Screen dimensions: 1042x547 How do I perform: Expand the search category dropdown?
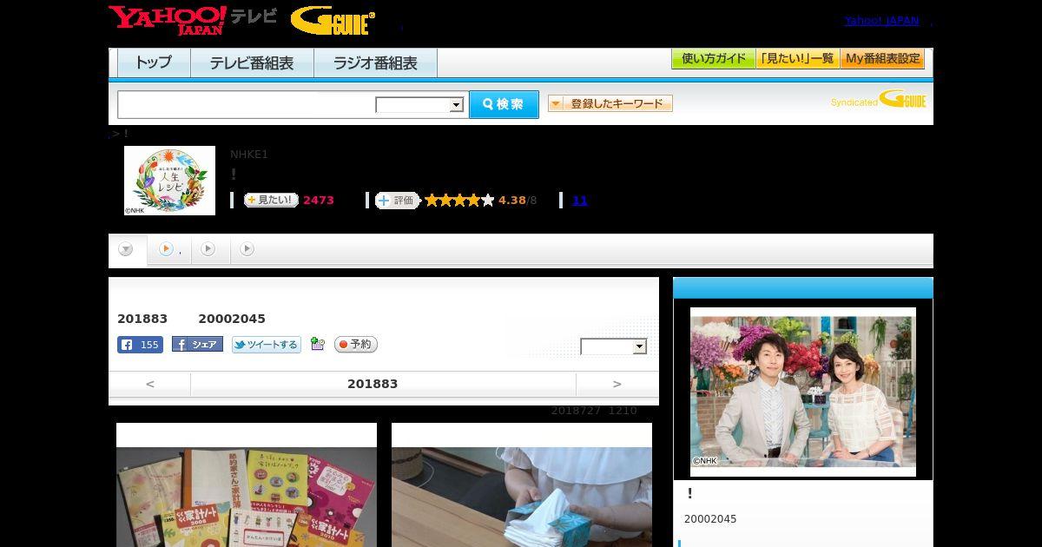[419, 105]
